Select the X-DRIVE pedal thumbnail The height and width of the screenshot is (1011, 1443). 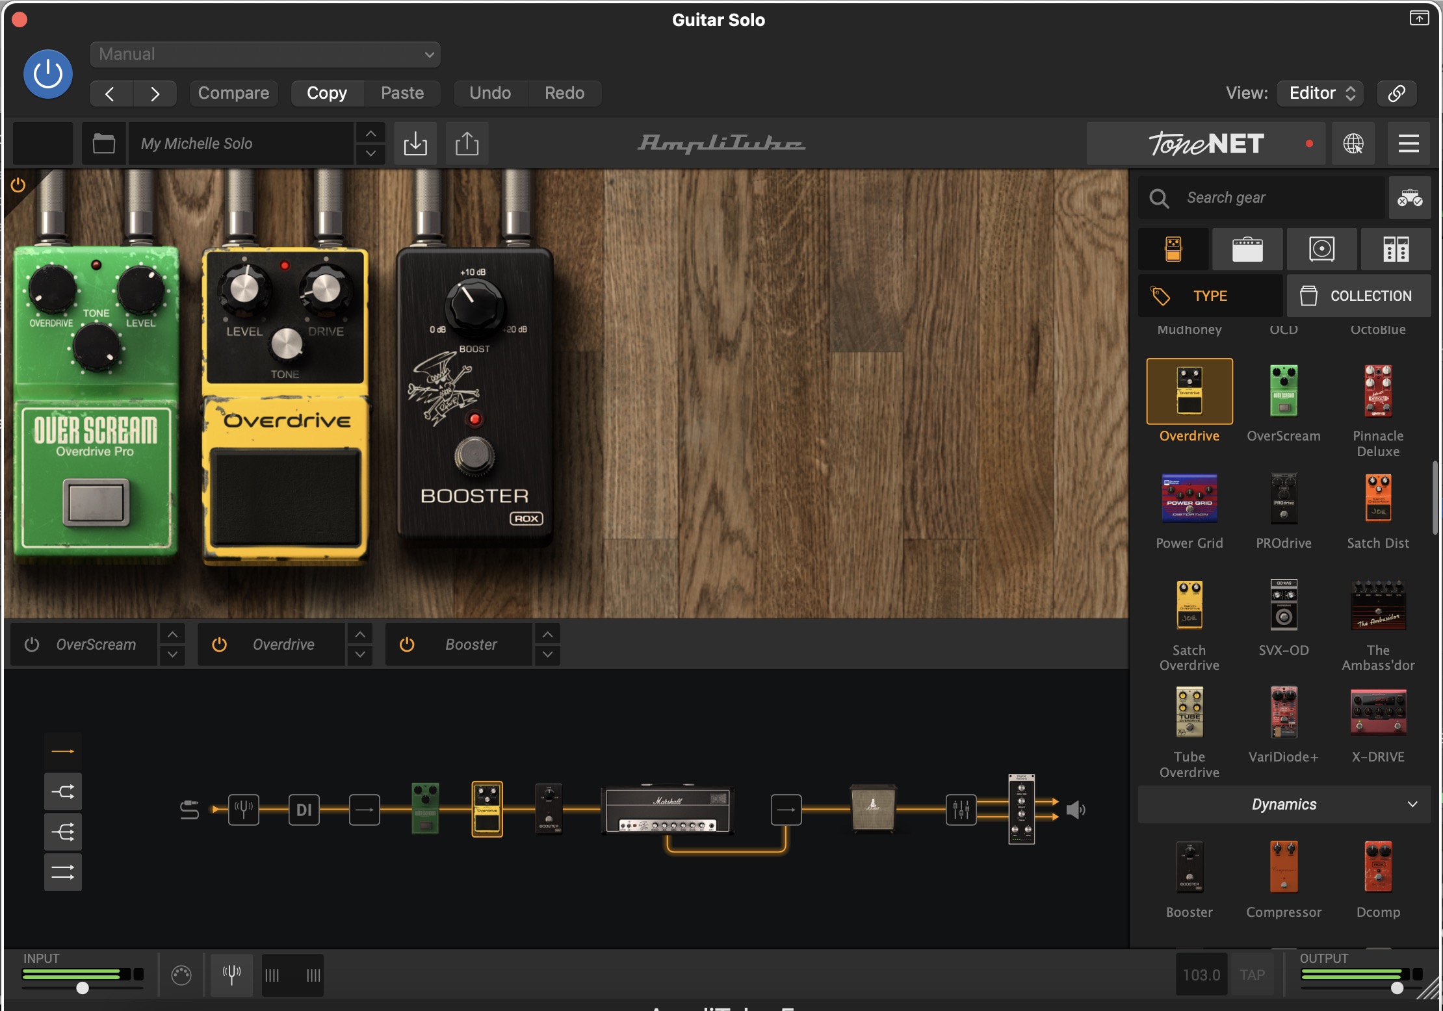(1378, 713)
